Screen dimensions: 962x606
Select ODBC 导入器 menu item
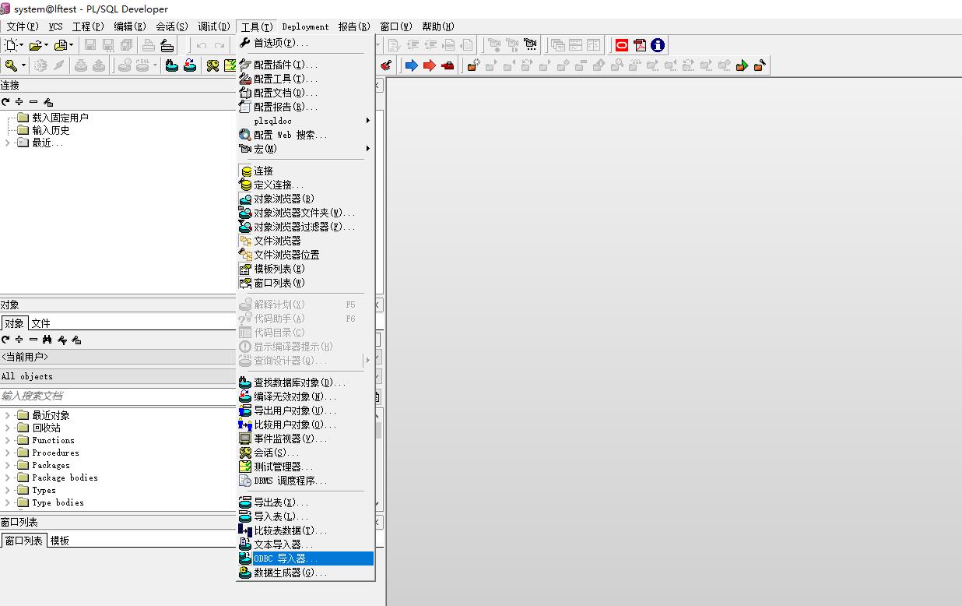[x=306, y=558]
